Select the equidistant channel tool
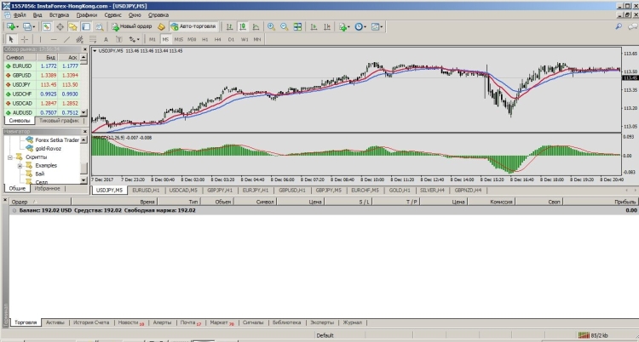 [79, 39]
